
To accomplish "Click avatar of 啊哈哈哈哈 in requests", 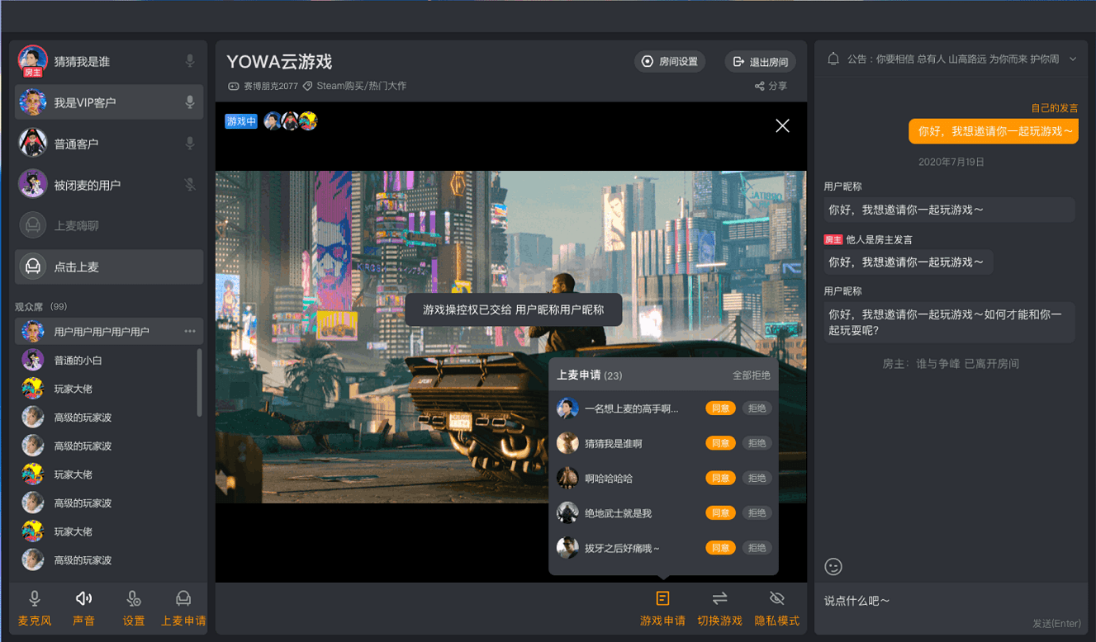I will pyautogui.click(x=567, y=478).
